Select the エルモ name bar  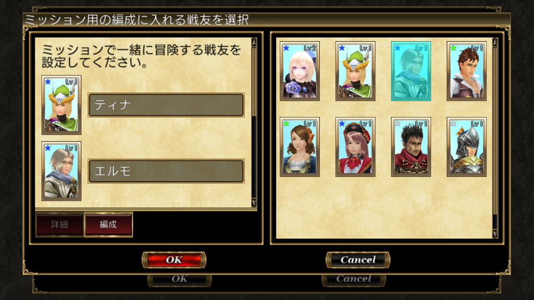coord(166,171)
